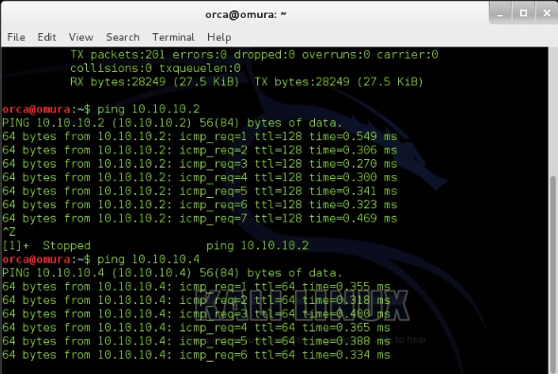
Task: Click the reply line with time=0.306 ms
Action: (200, 150)
